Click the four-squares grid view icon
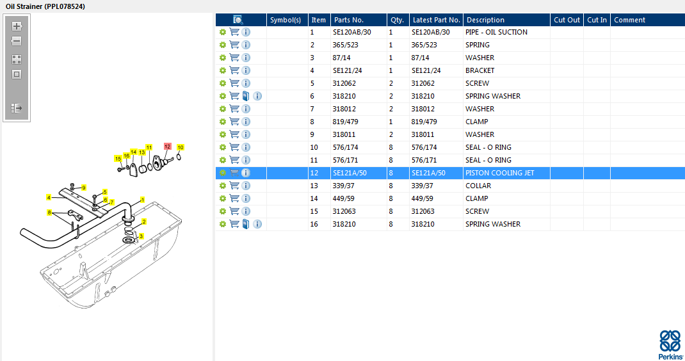Image resolution: width=685 pixels, height=361 pixels. tap(17, 60)
